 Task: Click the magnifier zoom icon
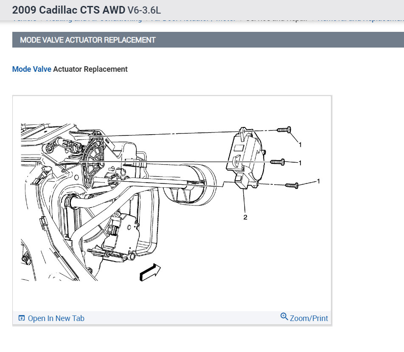[284, 316]
